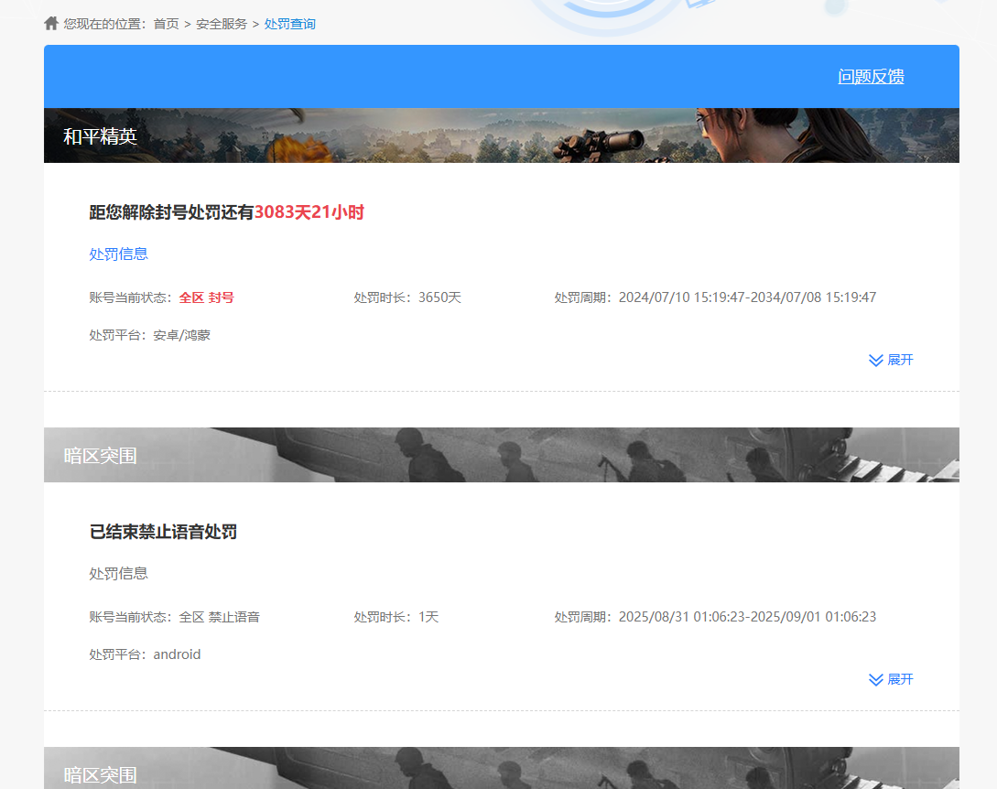Open the 问题反馈 feedback page
Screen dimensions: 997x789
tap(872, 77)
